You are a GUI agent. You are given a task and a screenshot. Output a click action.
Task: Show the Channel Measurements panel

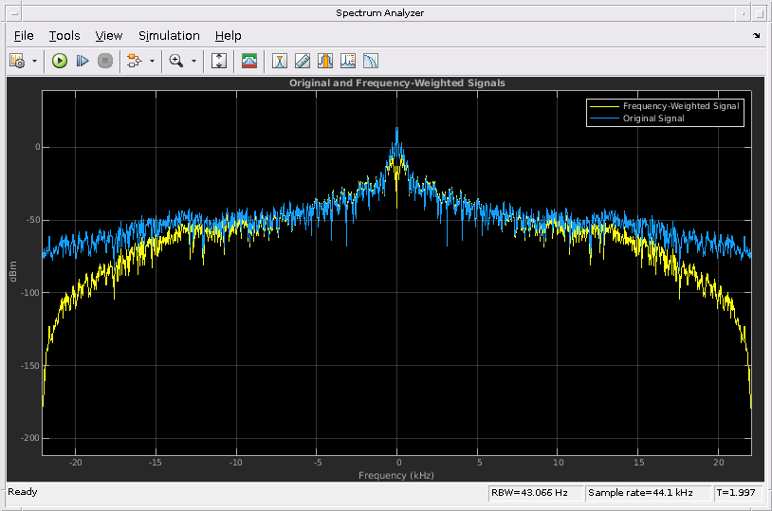click(325, 61)
